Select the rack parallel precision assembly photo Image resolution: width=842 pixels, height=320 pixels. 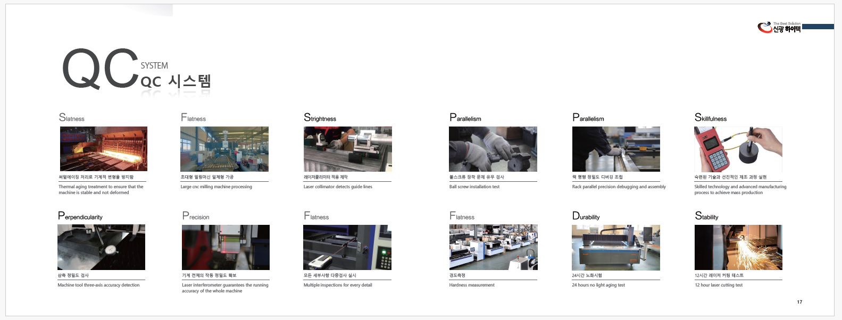pos(615,149)
